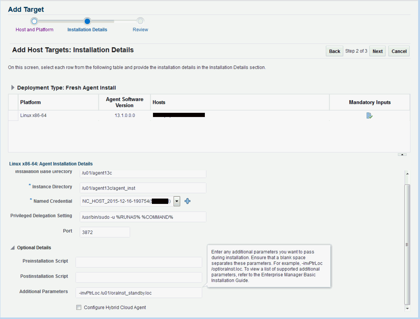Select the Installation Details step
420x319 pixels.
pyautogui.click(x=87, y=30)
